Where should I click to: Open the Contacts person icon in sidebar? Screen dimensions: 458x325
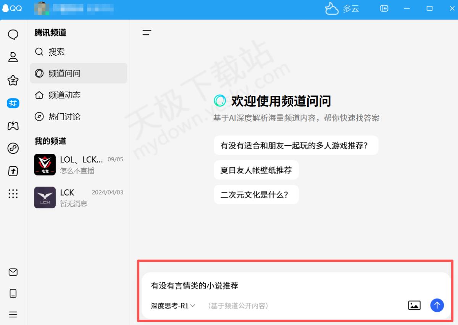(x=13, y=57)
